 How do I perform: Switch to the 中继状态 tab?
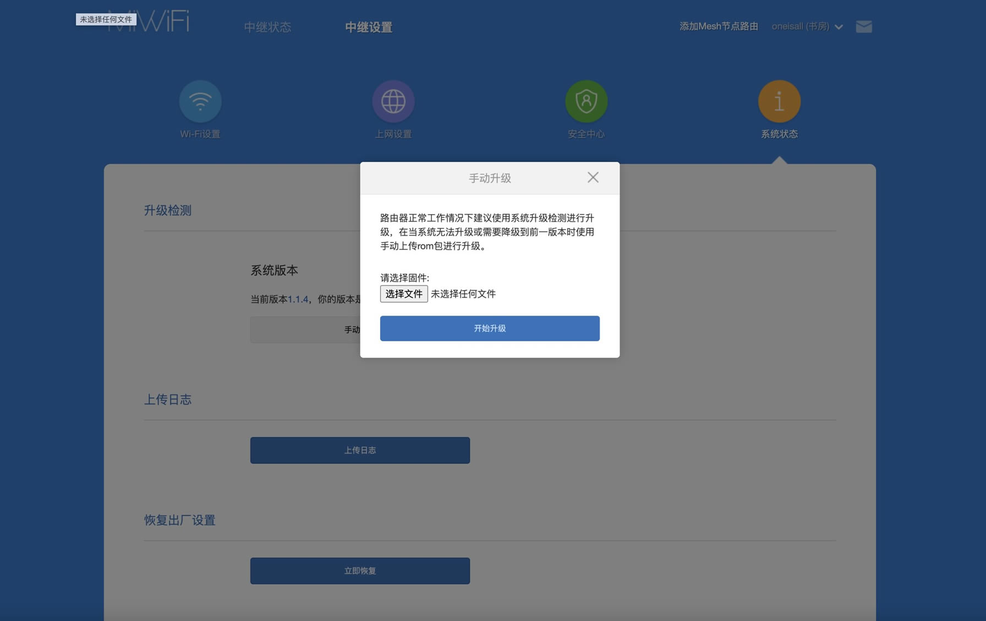point(267,27)
